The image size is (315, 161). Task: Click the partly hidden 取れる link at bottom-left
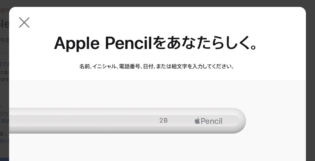(x=4, y=141)
